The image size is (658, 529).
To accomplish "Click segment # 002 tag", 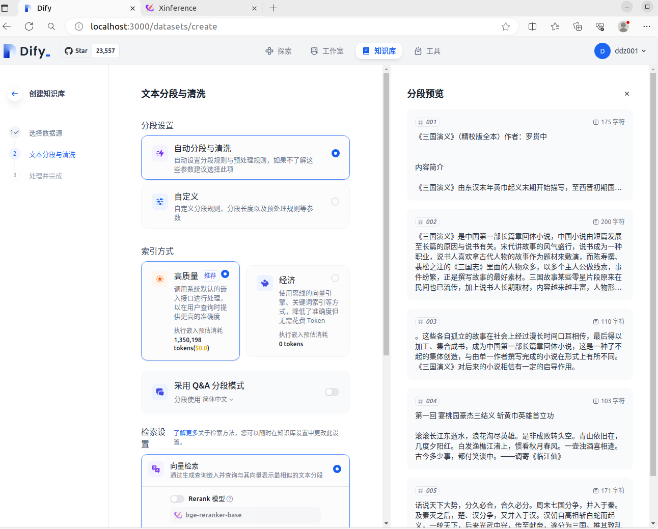I will click(427, 222).
